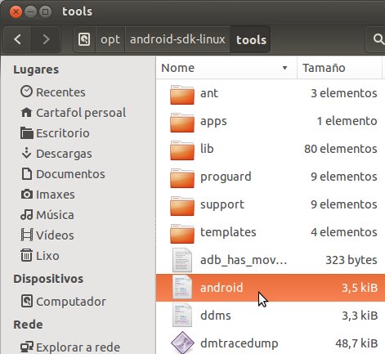Click the "3,3 kiB" size cell
Image resolution: width=385 pixels, height=354 pixels.
360,316
